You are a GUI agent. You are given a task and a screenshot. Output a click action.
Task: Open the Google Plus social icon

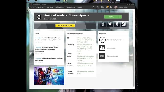103,24
